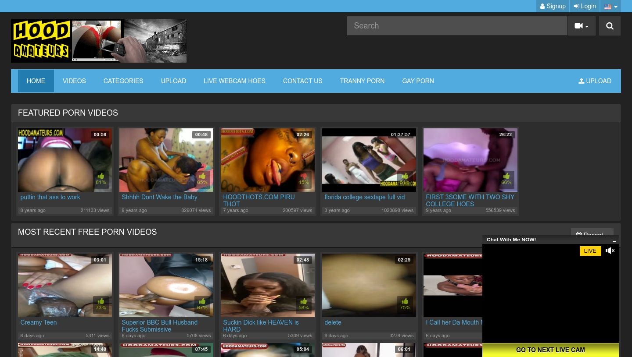Open the video titled "delete"
This screenshot has height=357, width=632.
(x=333, y=322)
